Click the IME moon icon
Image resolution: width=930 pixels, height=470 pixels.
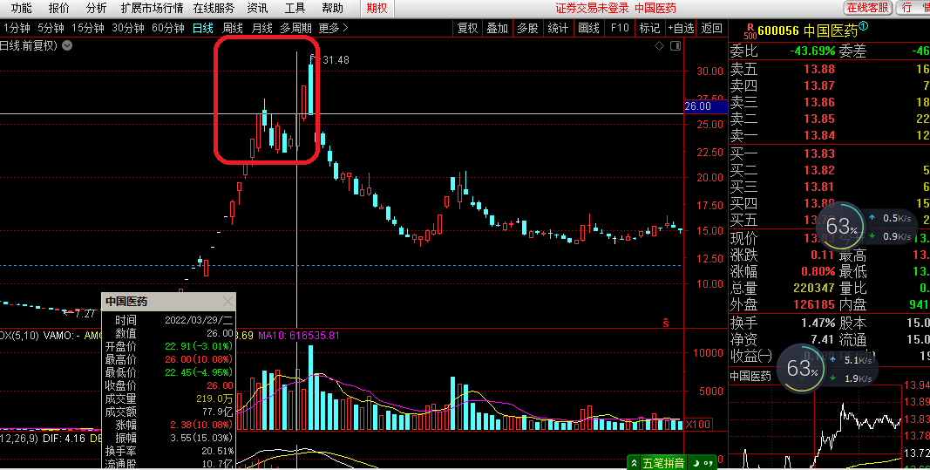click(696, 463)
